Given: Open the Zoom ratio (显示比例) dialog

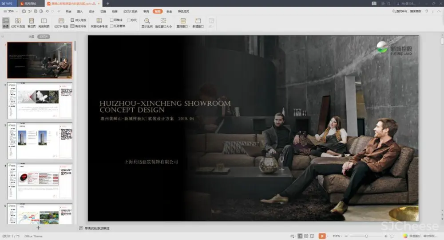Looking at the screenshot, I should (147, 22).
